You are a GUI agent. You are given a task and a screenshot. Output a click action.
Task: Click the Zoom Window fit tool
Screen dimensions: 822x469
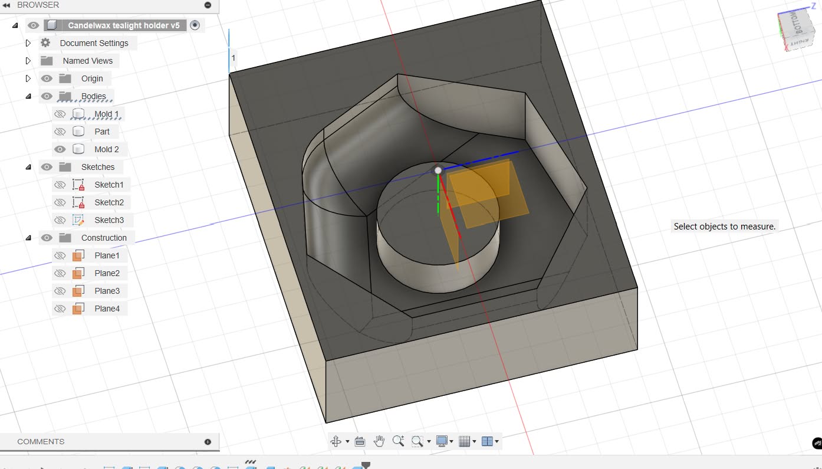pyautogui.click(x=417, y=441)
